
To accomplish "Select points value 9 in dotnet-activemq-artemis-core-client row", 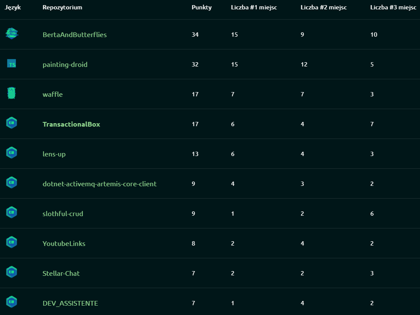I will click(194, 184).
